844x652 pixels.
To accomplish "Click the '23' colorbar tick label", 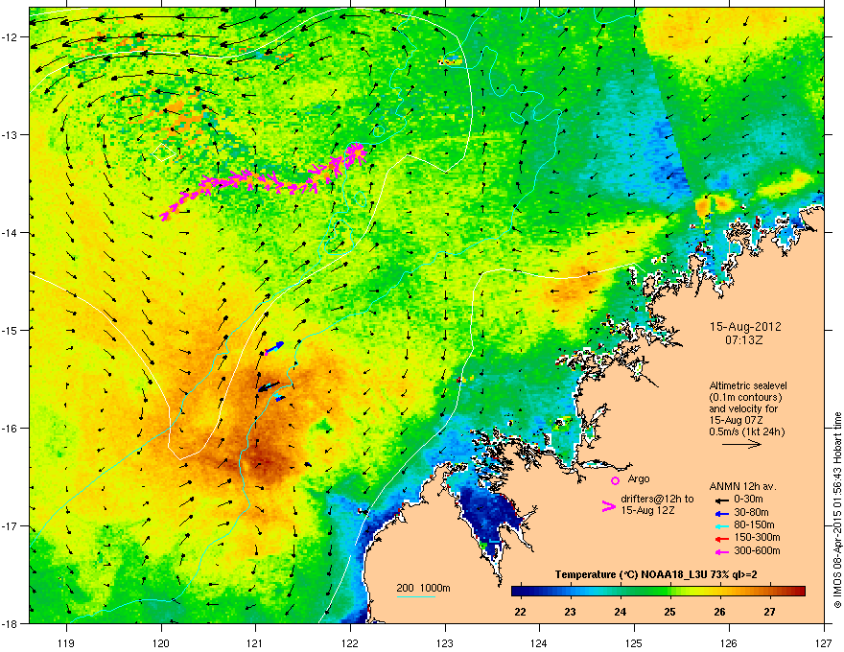I will tap(570, 612).
